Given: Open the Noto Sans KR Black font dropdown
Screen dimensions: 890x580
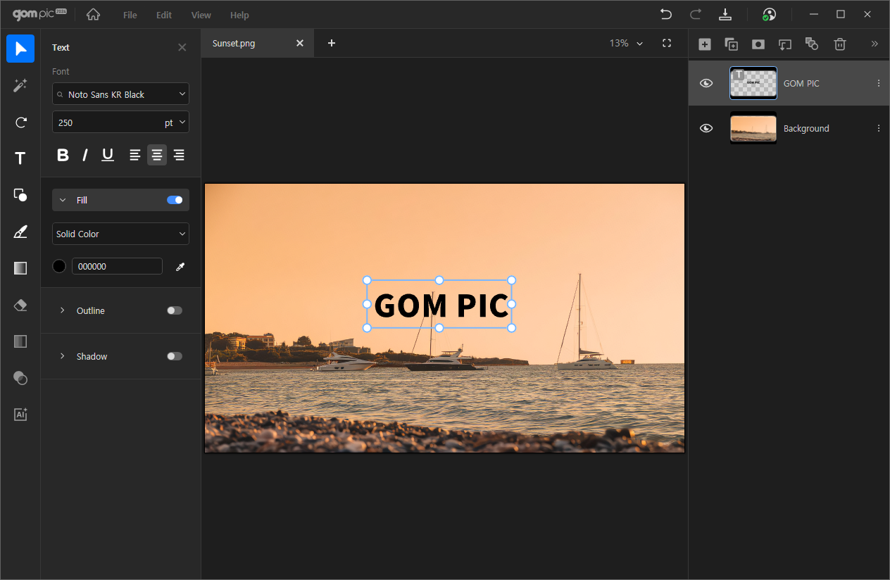Looking at the screenshot, I should [x=120, y=94].
